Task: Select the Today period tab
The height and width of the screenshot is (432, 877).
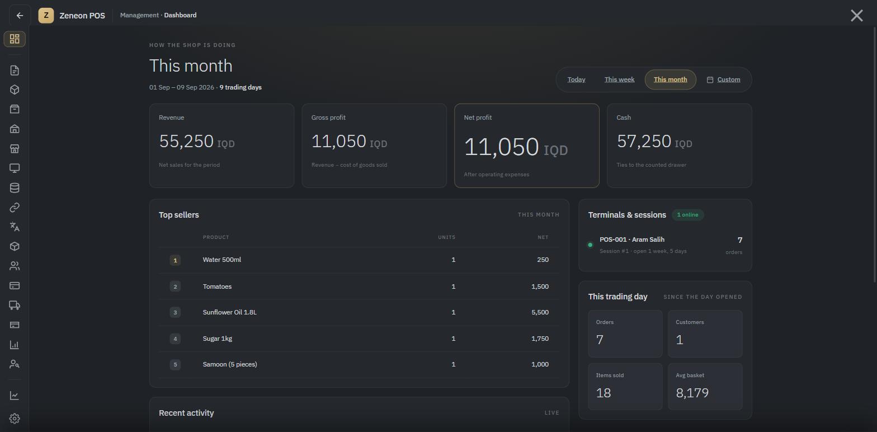Action: pyautogui.click(x=576, y=79)
